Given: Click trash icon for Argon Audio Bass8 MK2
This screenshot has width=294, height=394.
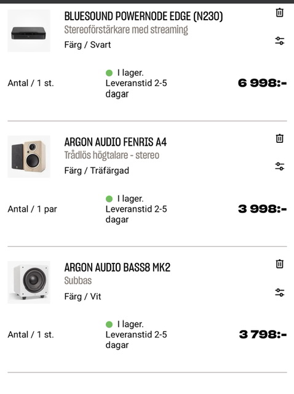Looking at the screenshot, I should coord(280,264).
